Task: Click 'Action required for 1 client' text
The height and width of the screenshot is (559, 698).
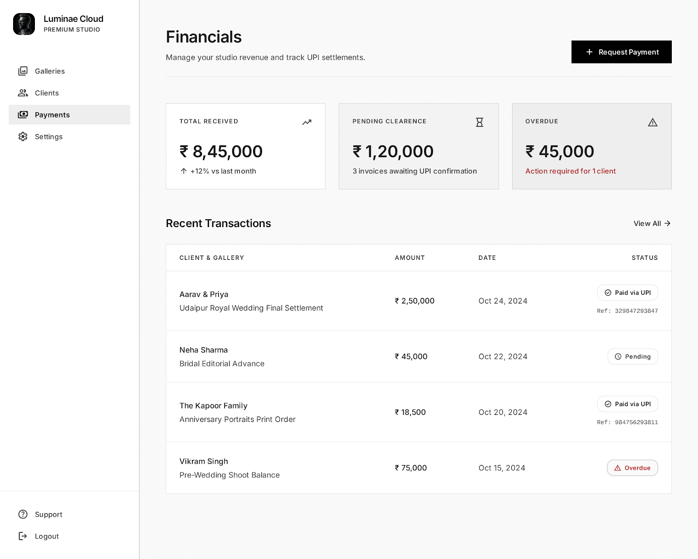Action: pos(571,171)
